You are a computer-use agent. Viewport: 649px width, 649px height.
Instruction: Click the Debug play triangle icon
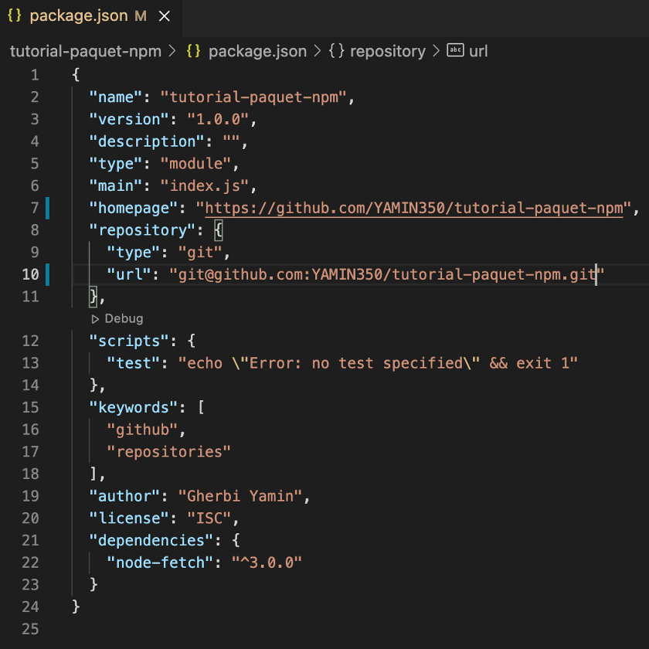click(x=96, y=318)
